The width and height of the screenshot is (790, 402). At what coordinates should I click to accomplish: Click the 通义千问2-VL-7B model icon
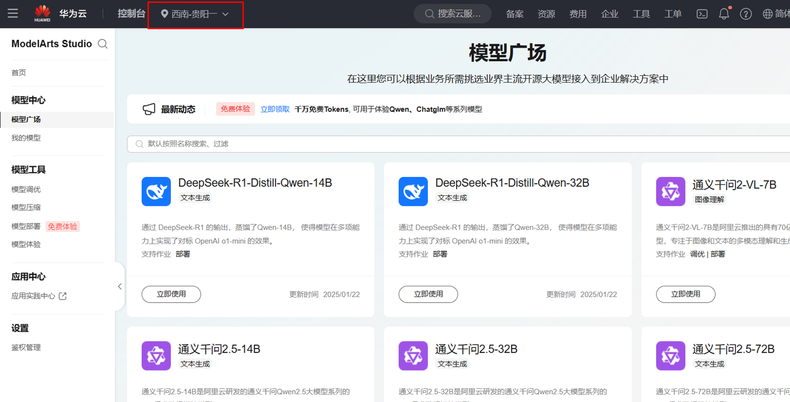pos(670,191)
